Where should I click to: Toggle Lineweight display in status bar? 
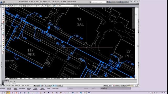(54, 86)
